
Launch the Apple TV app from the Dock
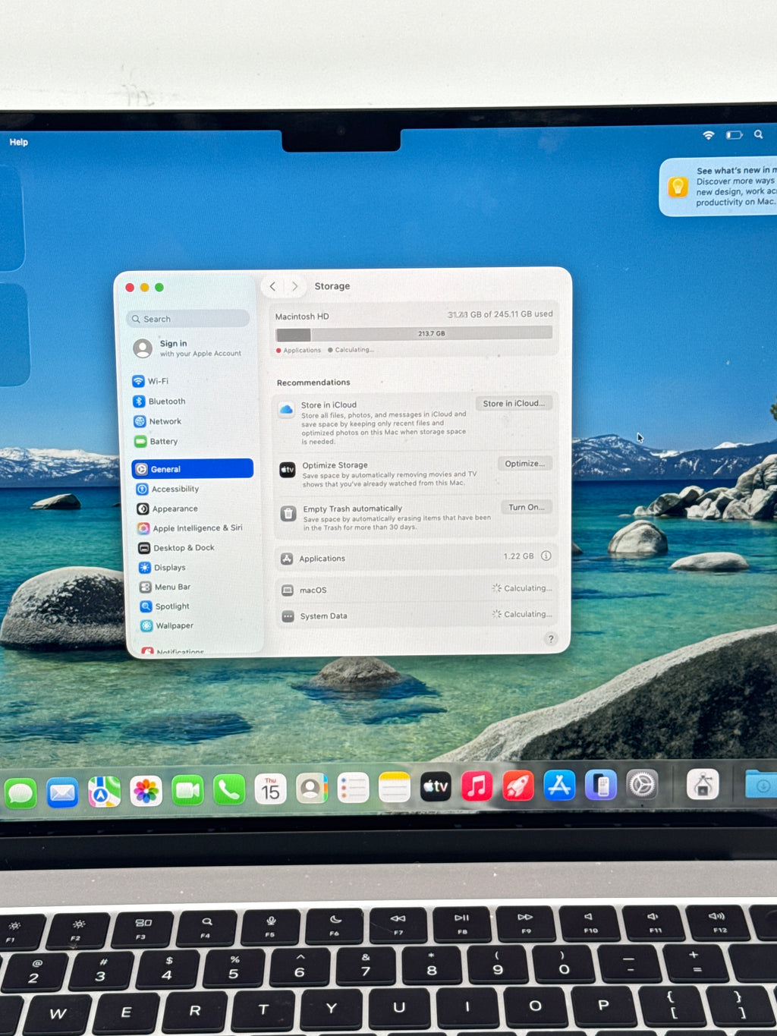(436, 787)
